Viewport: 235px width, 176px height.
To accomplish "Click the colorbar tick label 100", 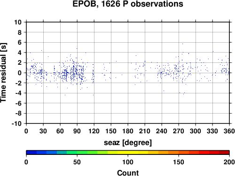I will [128, 162].
